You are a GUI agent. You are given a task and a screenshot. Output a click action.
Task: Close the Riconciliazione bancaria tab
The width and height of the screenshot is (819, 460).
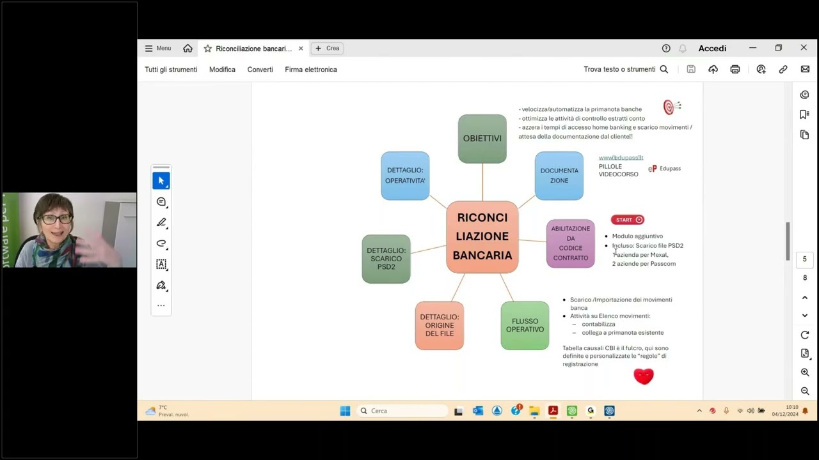[x=301, y=49]
